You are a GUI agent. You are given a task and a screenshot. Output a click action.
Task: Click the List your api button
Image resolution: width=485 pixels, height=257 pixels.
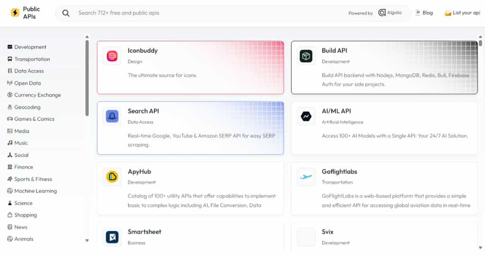[463, 13]
